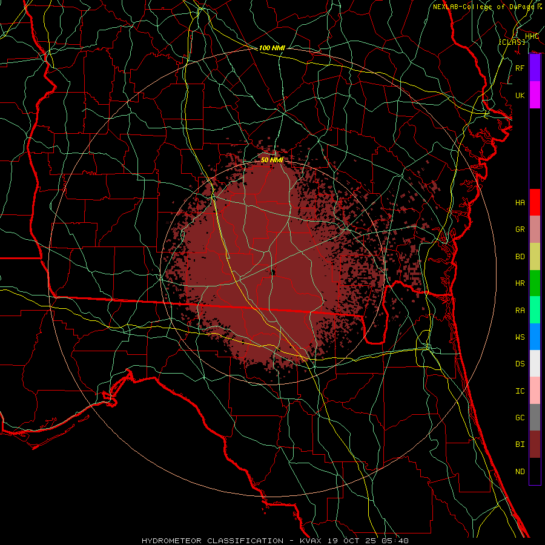The height and width of the screenshot is (545, 545).
Task: Select the WS blue legend swatch
Action: (x=535, y=337)
